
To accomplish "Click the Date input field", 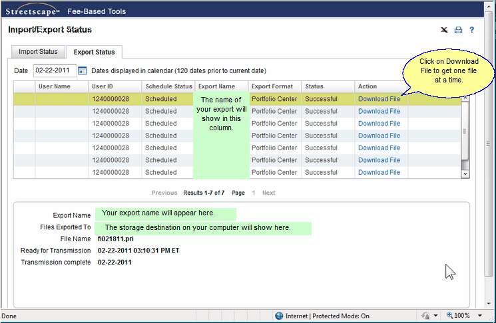I will 55,70.
